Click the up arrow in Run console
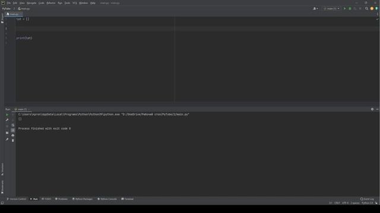Image resolution: width=380 pixels, height=213 pixels. 13,115
